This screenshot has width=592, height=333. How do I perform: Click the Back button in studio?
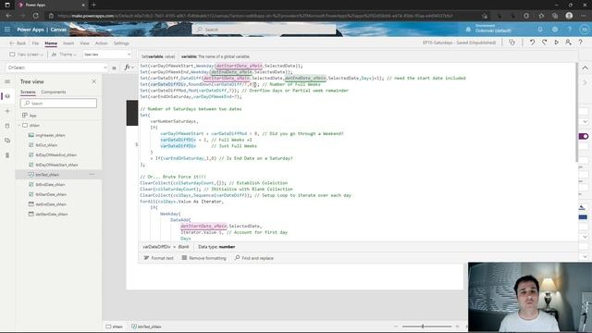(x=18, y=43)
